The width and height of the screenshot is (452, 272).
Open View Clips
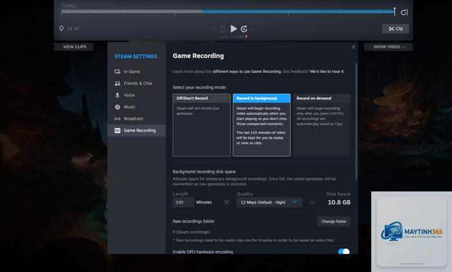click(74, 46)
